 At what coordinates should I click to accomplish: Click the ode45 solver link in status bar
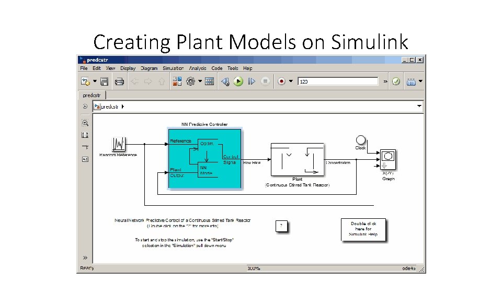(x=409, y=268)
